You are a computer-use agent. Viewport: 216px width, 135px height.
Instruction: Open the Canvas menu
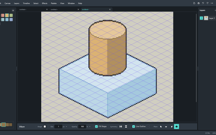tap(7, 3)
